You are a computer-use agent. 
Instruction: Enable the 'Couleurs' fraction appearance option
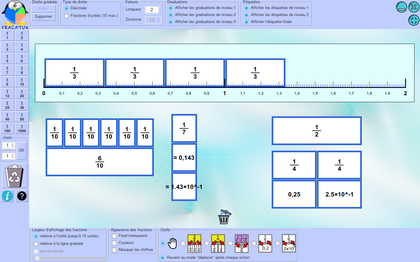(114, 243)
